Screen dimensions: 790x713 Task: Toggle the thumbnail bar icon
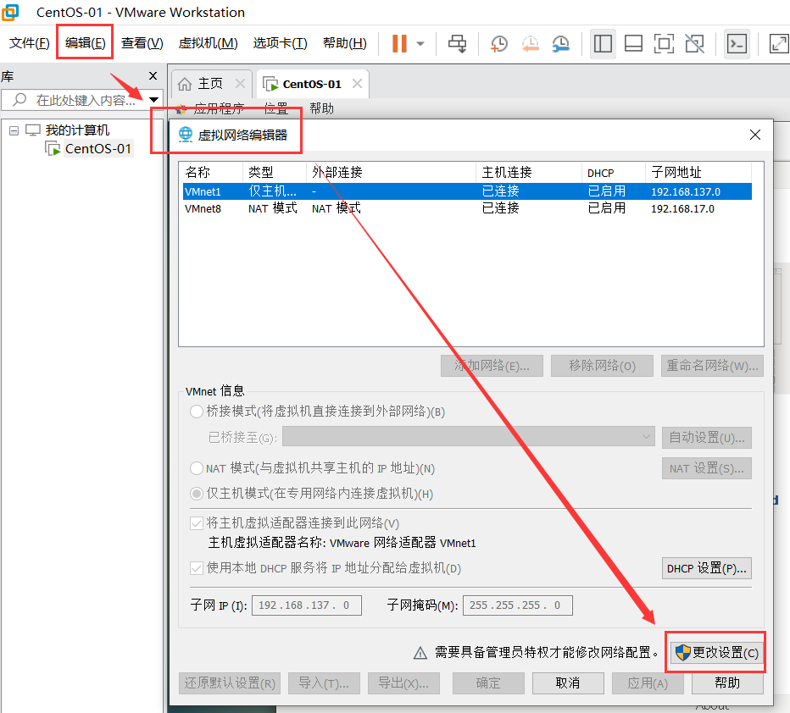pos(633,44)
